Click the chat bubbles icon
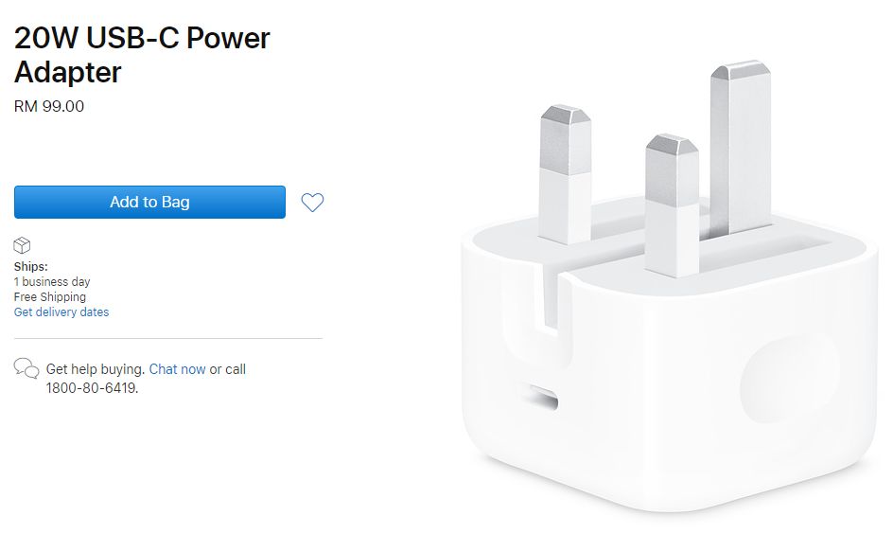893x534 pixels. pos(26,368)
